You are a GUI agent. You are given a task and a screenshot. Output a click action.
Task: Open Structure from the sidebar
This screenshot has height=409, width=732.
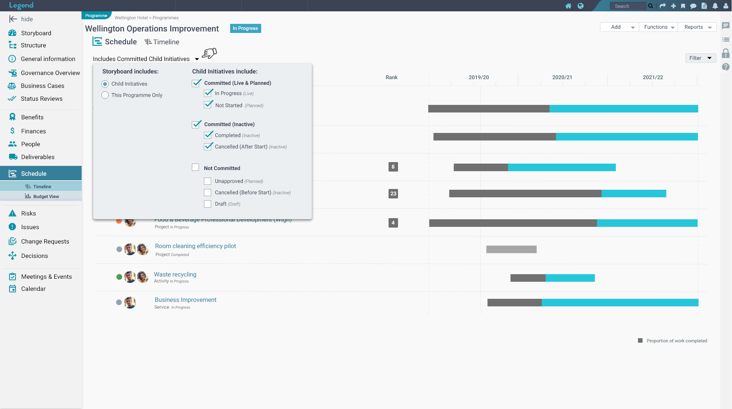pos(33,45)
